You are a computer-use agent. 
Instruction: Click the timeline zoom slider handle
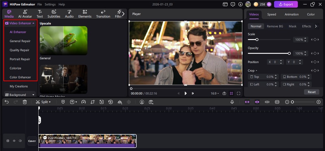coord(292,102)
